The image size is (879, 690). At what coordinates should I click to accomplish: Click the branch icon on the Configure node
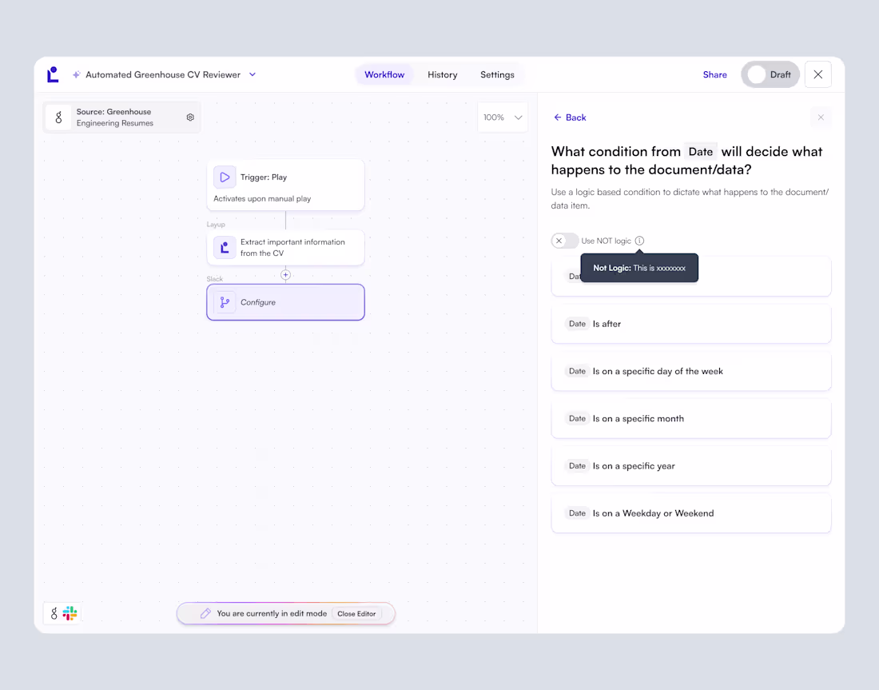coord(224,301)
